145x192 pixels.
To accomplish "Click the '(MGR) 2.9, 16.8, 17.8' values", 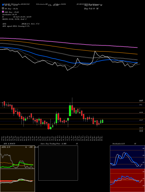I will point(30,24).
